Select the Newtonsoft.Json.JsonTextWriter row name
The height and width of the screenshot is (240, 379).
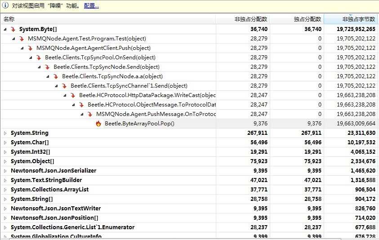pyautogui.click(x=56, y=209)
